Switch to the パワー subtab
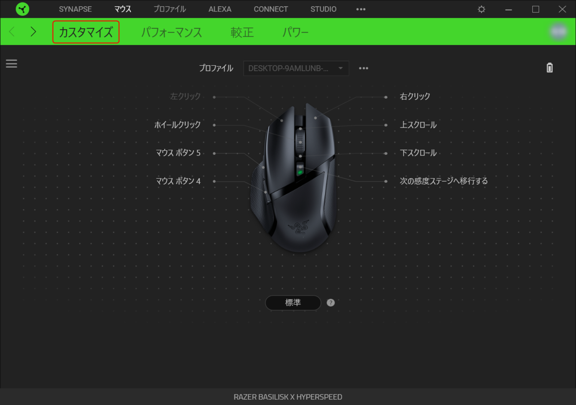The height and width of the screenshot is (405, 576). click(295, 32)
